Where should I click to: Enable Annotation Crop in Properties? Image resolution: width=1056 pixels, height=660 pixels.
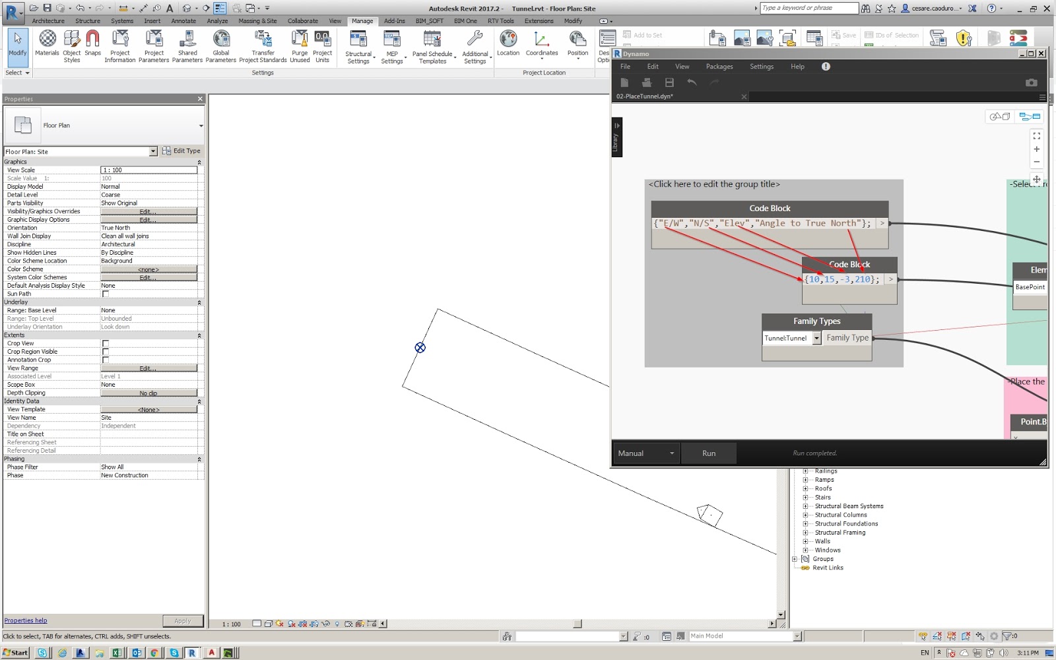pyautogui.click(x=104, y=360)
